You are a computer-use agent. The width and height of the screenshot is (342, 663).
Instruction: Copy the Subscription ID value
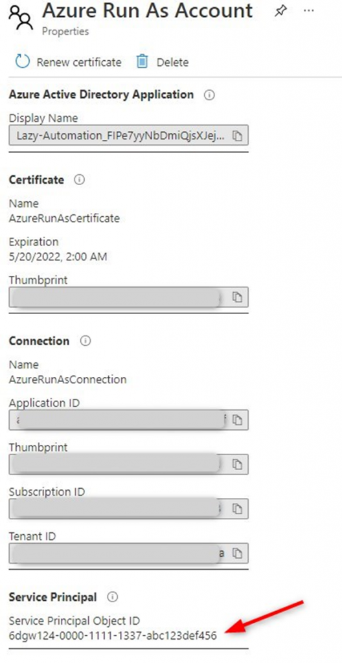point(238,509)
